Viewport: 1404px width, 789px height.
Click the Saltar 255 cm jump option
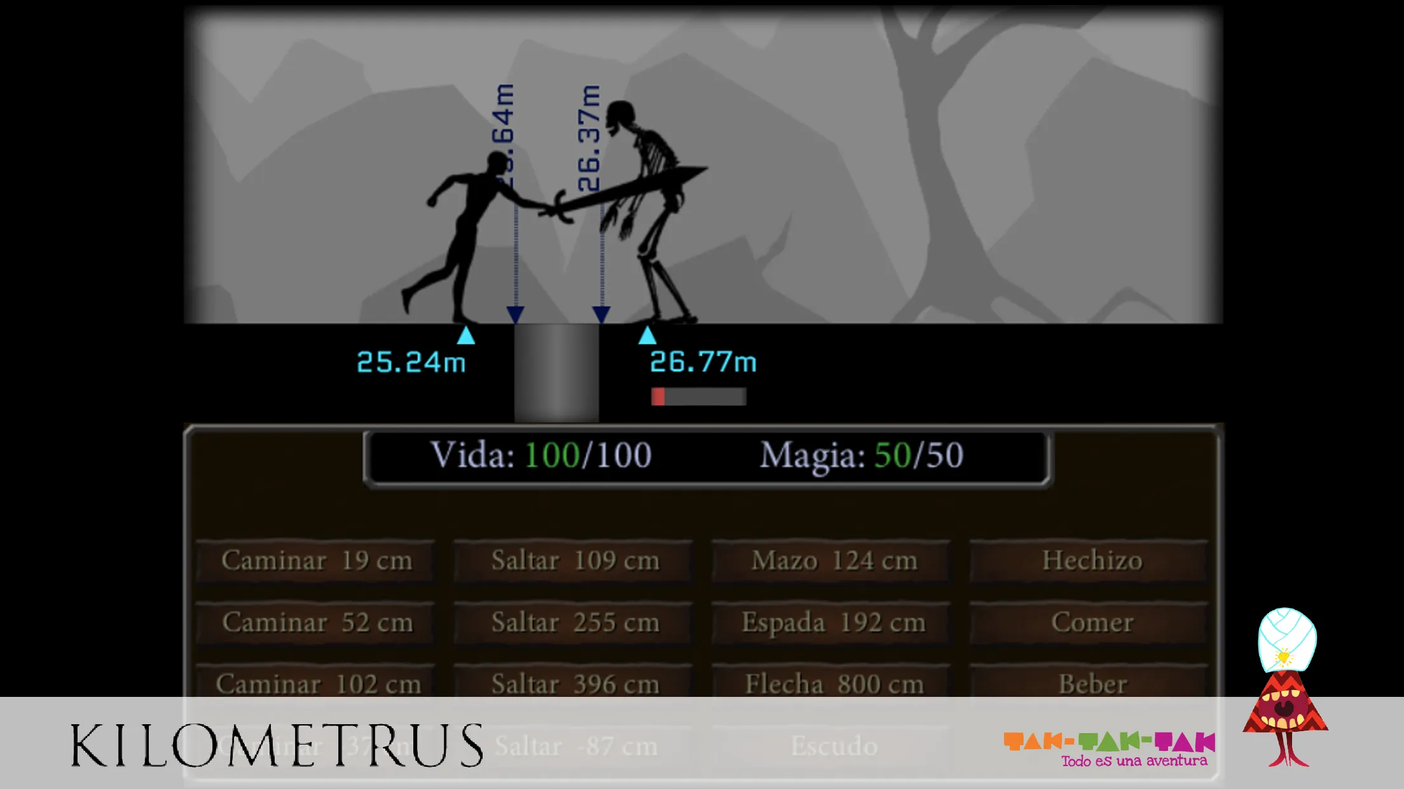tap(574, 623)
